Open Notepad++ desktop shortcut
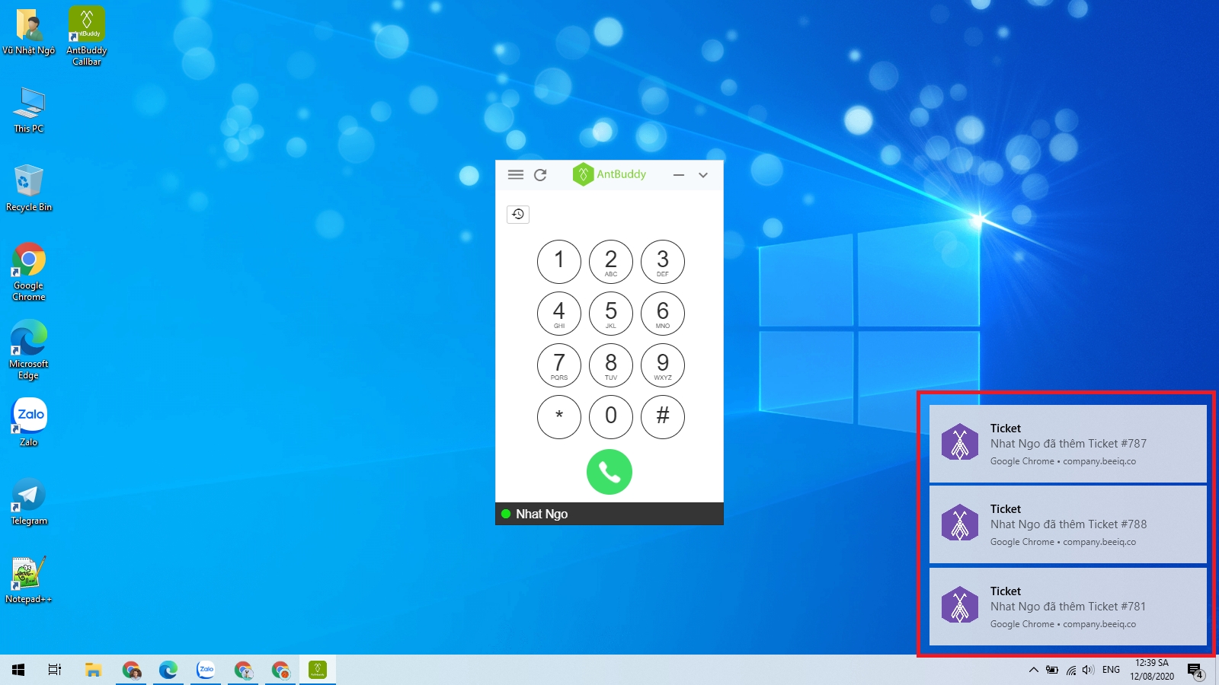This screenshot has height=685, width=1219. coord(29,578)
